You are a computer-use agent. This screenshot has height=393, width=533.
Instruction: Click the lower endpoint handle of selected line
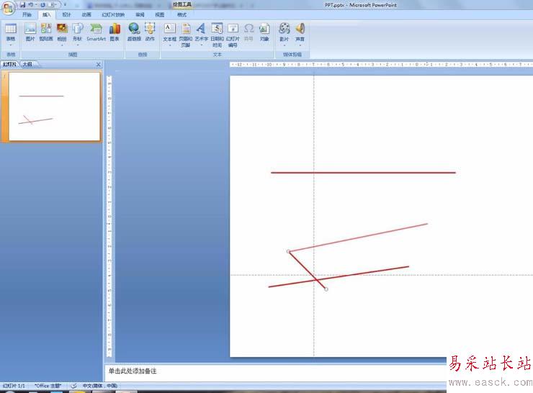click(x=326, y=289)
